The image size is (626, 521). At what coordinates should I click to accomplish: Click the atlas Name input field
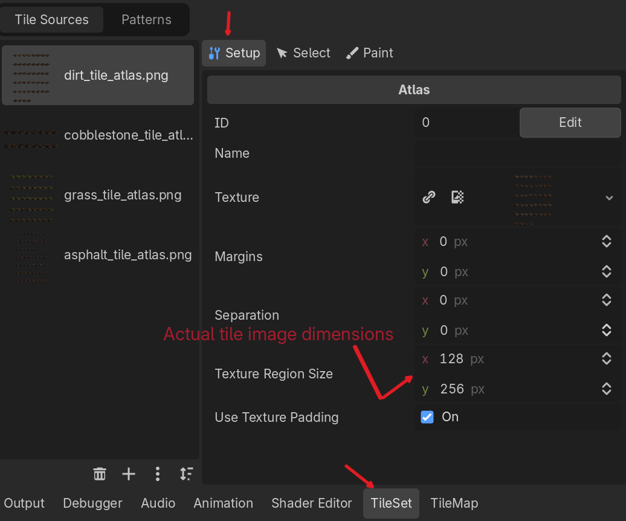pyautogui.click(x=517, y=154)
